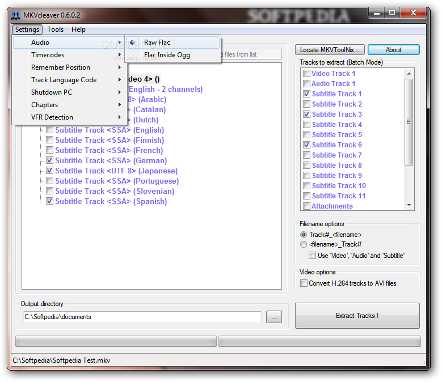Open the Settings menu
Screen dimensions: 442x382
(27, 29)
